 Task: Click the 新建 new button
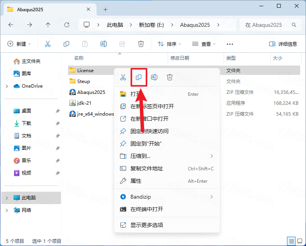point(19,44)
